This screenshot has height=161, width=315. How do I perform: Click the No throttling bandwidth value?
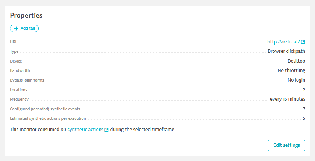pos(291,70)
